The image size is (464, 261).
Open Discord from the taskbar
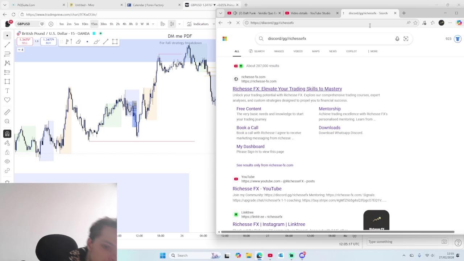pyautogui.click(x=302, y=256)
